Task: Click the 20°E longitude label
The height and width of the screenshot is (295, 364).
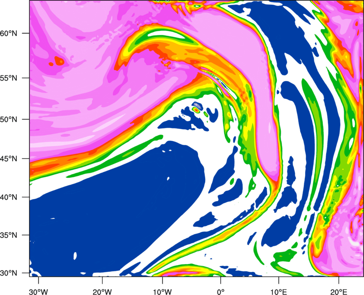Action: 339,291
